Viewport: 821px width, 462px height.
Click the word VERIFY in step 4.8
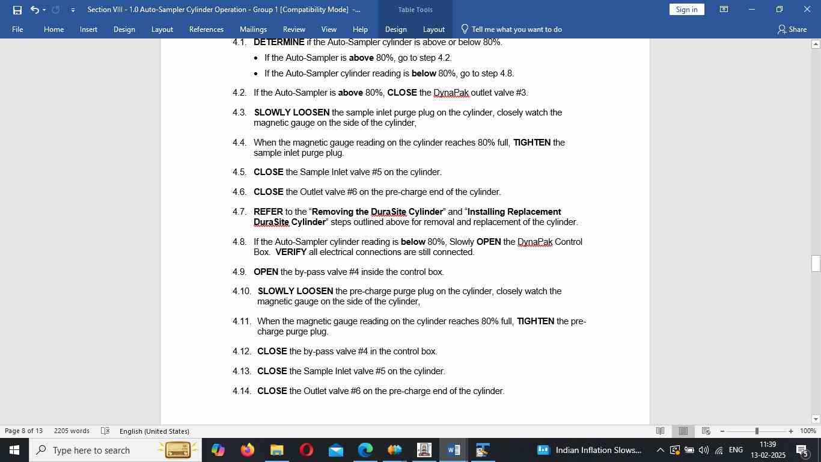click(x=291, y=252)
